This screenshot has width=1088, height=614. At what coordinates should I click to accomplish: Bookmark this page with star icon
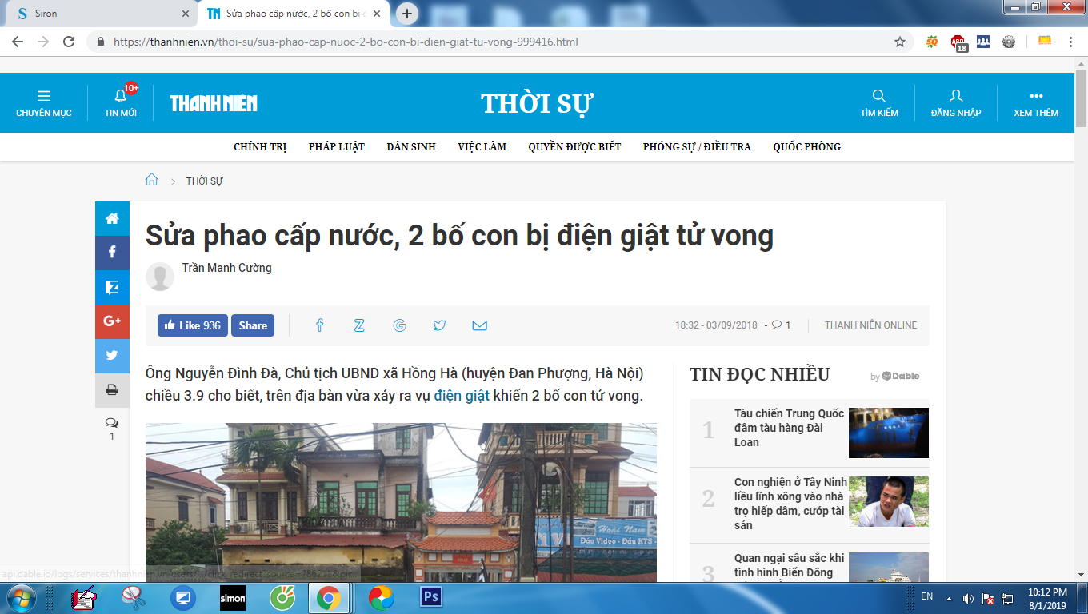pos(900,42)
